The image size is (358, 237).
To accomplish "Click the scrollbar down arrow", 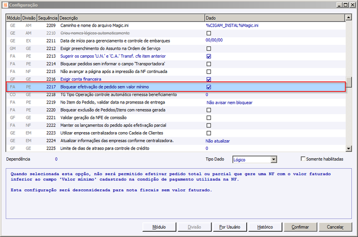I will point(348,148).
